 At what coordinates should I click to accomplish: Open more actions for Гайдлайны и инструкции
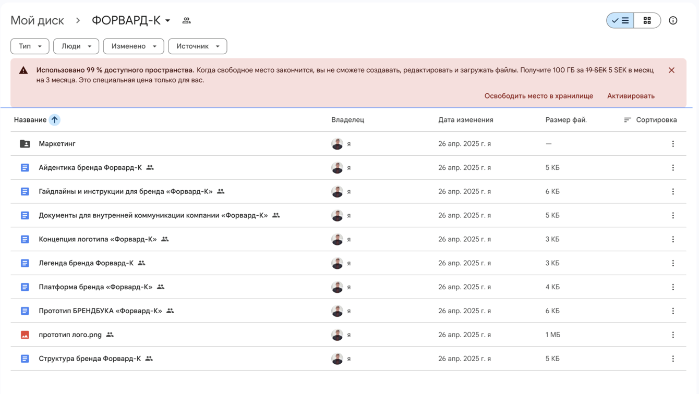click(673, 192)
